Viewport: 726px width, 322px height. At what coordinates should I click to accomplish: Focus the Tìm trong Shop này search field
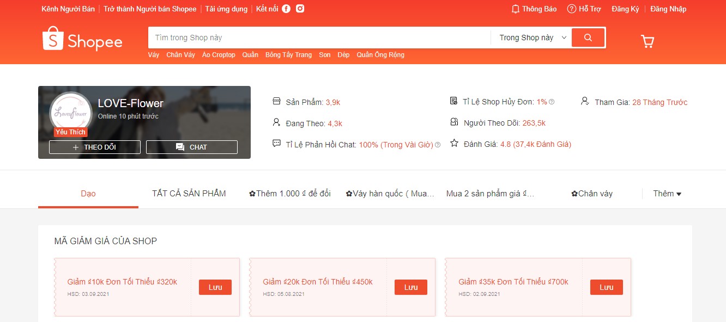(319, 38)
